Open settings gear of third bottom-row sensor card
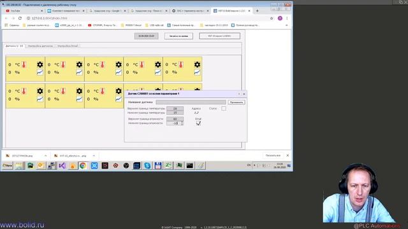Viewport: 408px width, 229px height. click(119, 91)
